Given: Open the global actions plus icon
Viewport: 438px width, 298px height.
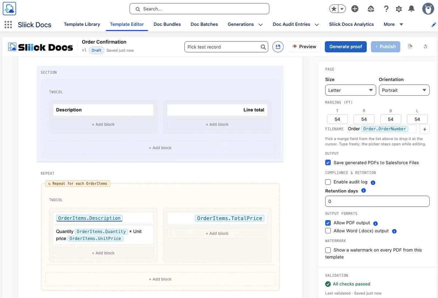Looking at the screenshot, I should 355,9.
